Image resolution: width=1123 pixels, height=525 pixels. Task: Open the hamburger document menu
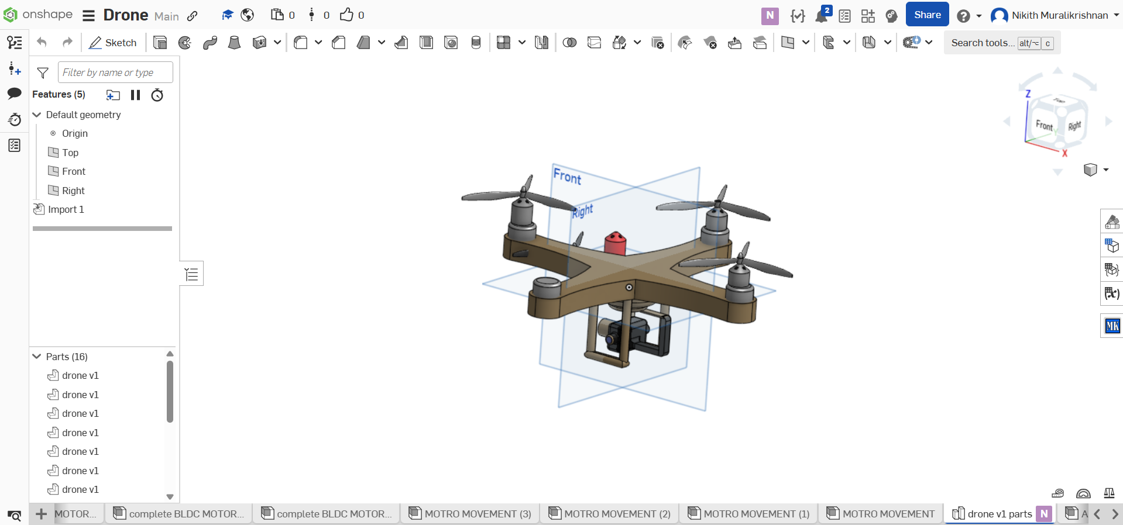[x=88, y=15]
